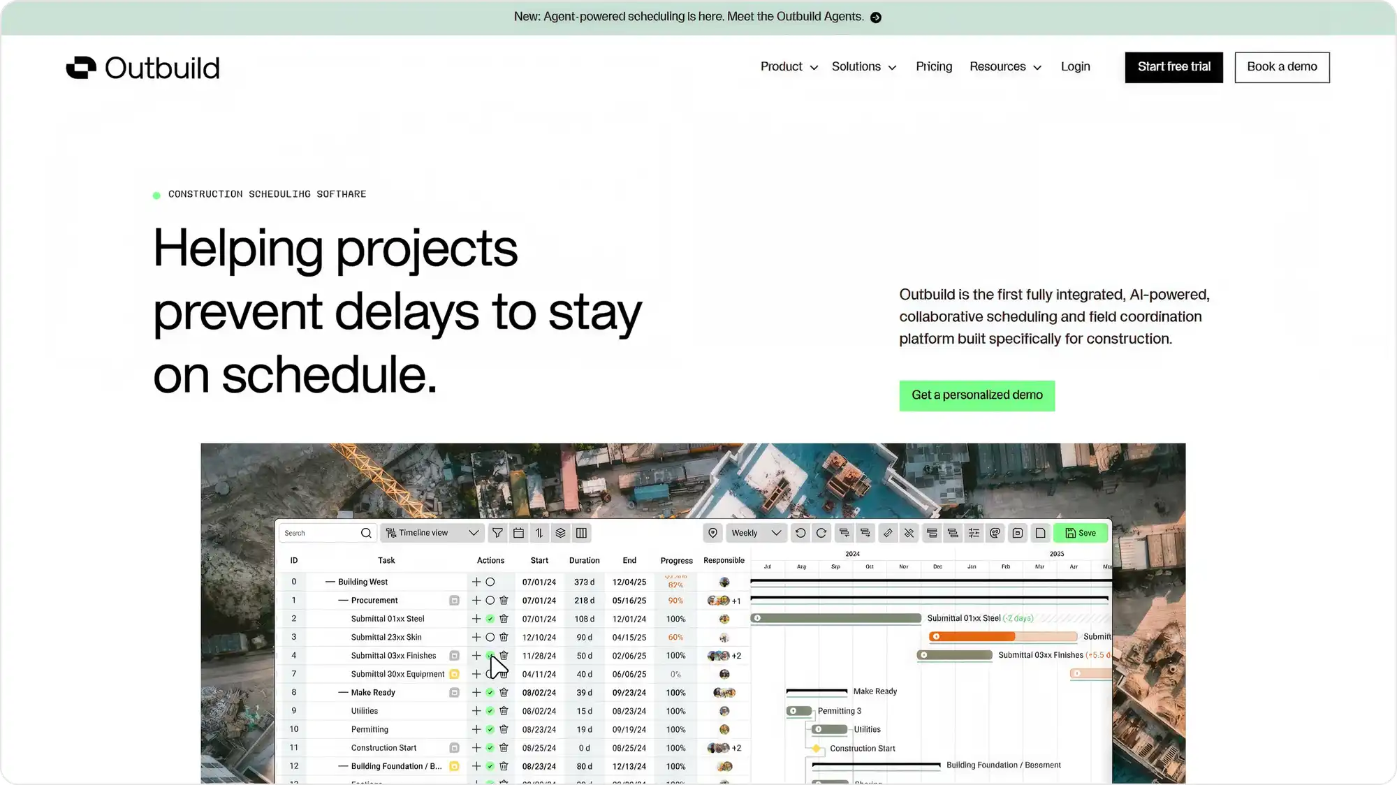1397x785 pixels.
Task: Toggle completion circle on Submittal 23xx Skin row
Action: [x=490, y=637]
